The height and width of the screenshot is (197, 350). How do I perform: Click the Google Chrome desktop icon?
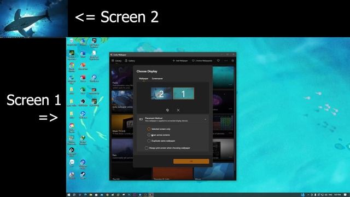tap(72, 66)
